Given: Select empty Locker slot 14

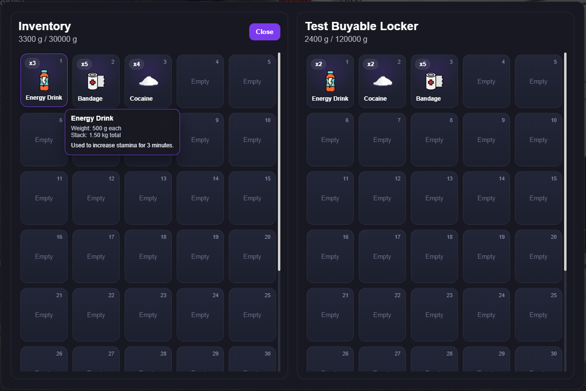Looking at the screenshot, I should (486, 198).
